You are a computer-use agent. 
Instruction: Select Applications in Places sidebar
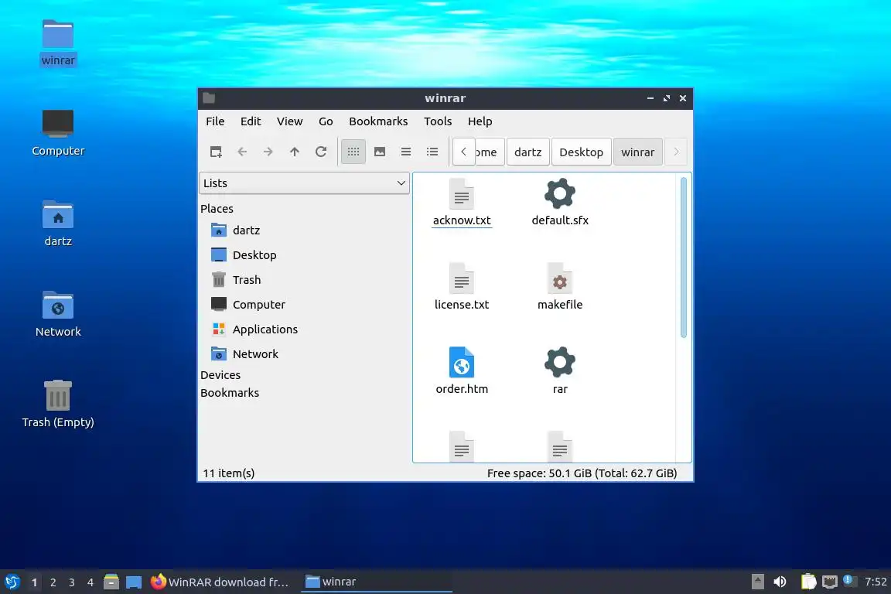pos(304,329)
